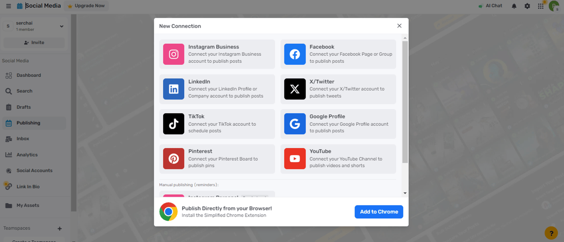The image size is (564, 242).
Task: Click the Instagram logo icon
Action: tap(173, 54)
